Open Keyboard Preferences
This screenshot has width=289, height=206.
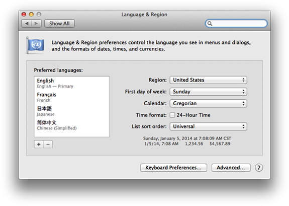click(x=173, y=168)
